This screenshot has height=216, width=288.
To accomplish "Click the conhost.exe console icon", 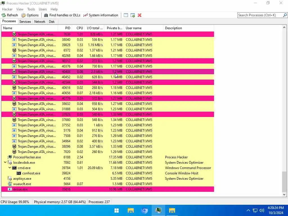I will click(x=19, y=173).
